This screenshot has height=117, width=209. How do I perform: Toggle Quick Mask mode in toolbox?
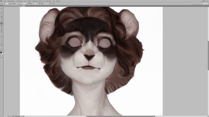pos(2,55)
